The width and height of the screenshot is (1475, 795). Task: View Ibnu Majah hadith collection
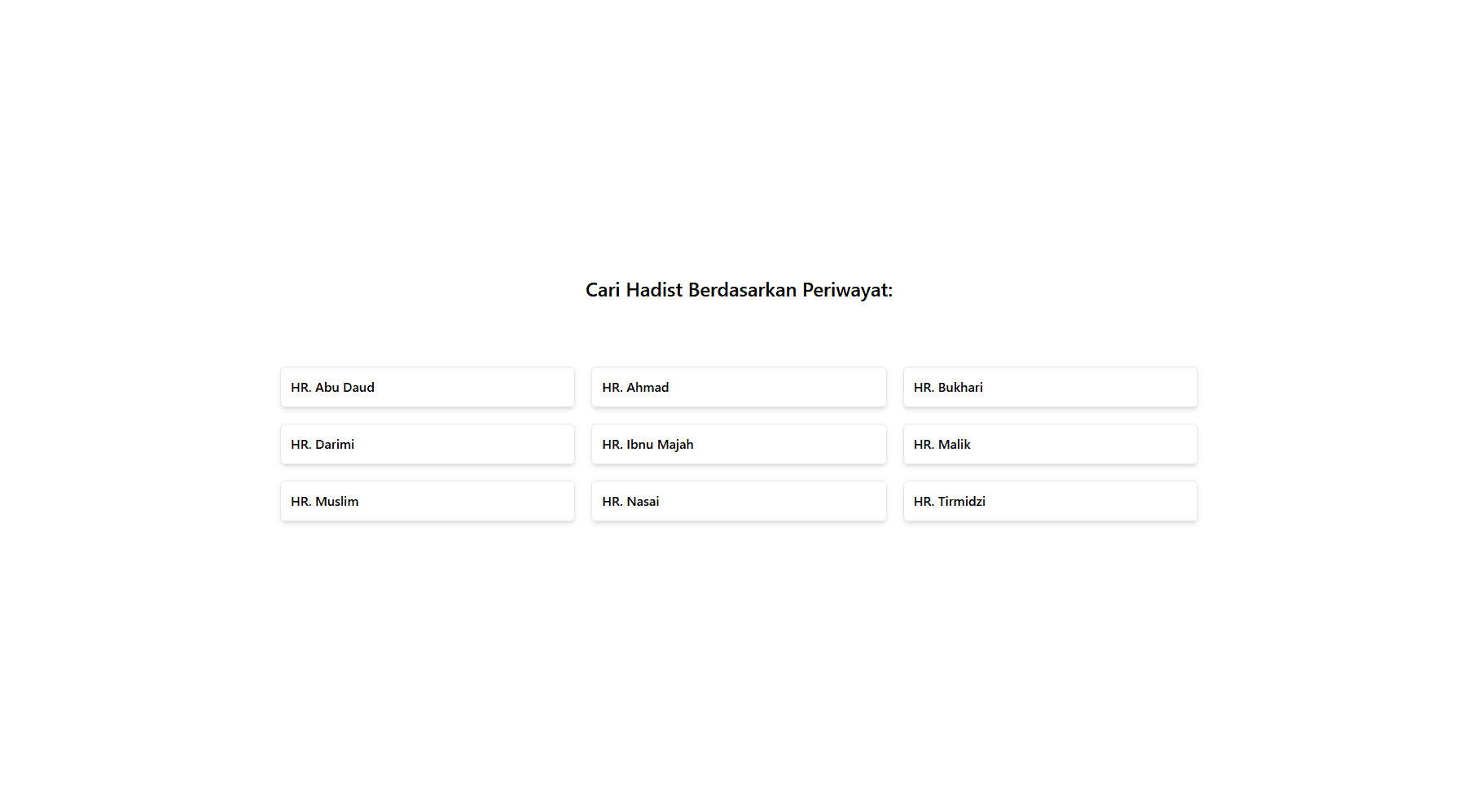click(x=738, y=444)
